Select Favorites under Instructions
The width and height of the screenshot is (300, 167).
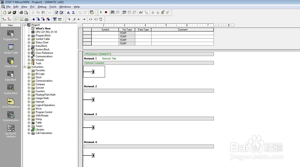[x=40, y=71]
